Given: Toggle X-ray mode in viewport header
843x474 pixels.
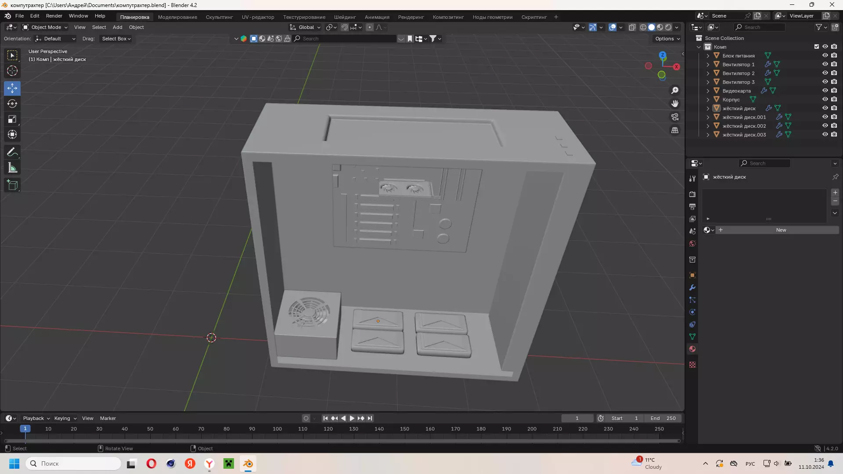Looking at the screenshot, I should 632,27.
